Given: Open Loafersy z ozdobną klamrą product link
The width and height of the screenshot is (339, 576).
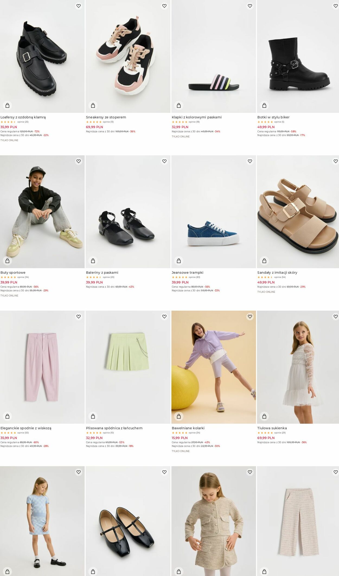Looking at the screenshot, I should pyautogui.click(x=23, y=117).
